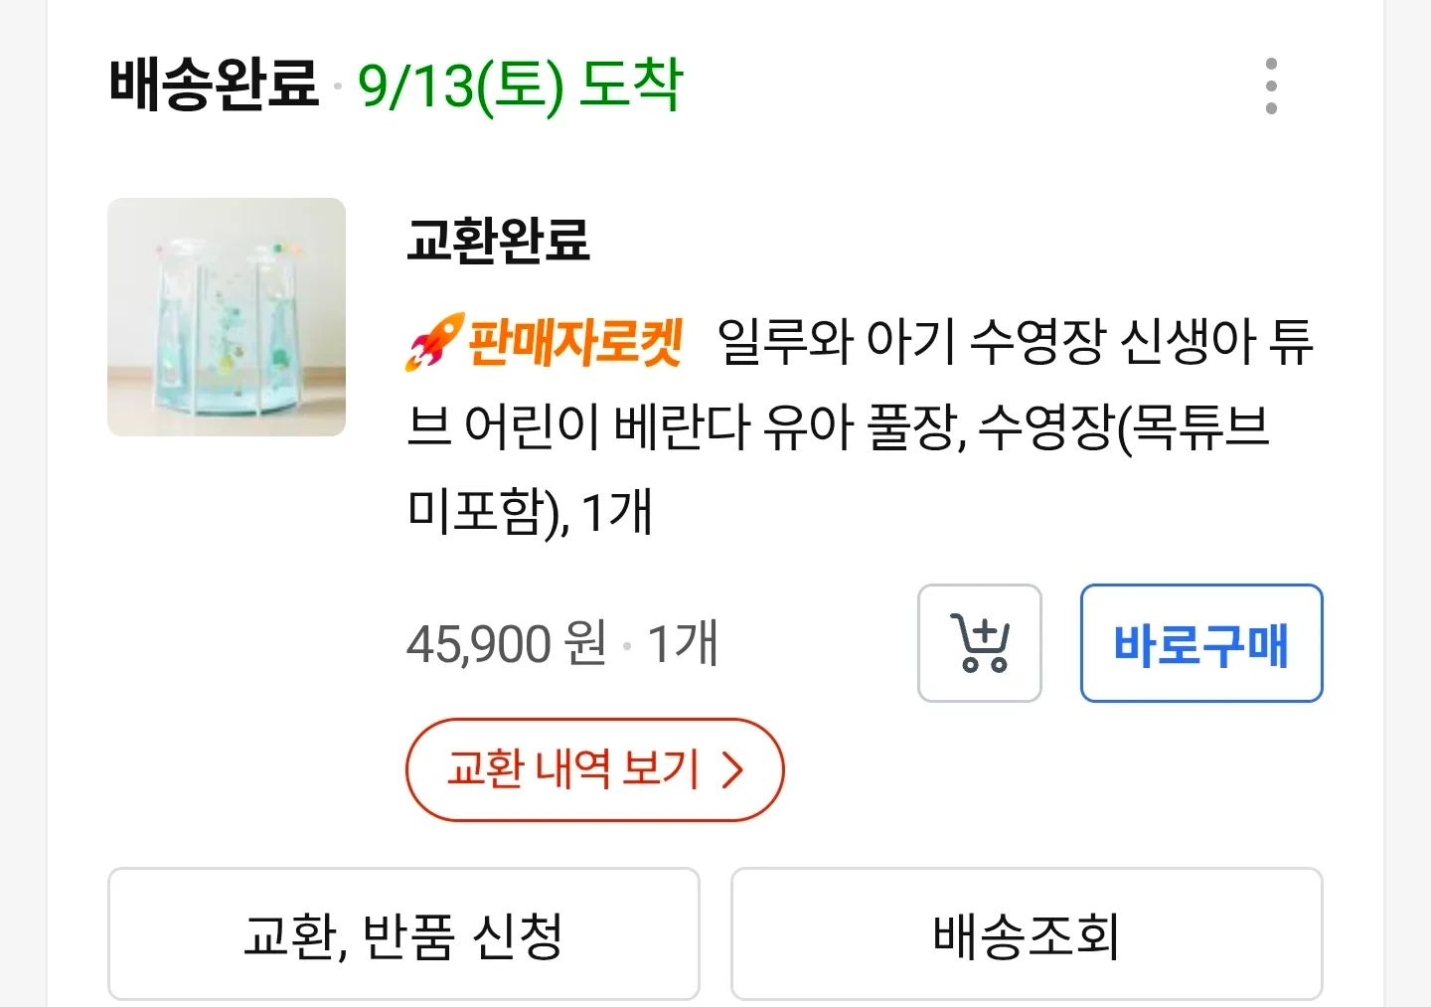1431x1007 pixels.
Task: Tap the 판매자로켓 badge text
Action: coord(574,342)
